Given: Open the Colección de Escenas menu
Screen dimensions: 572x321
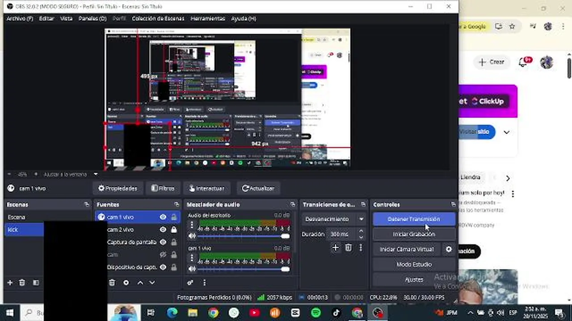Looking at the screenshot, I should [x=157, y=19].
